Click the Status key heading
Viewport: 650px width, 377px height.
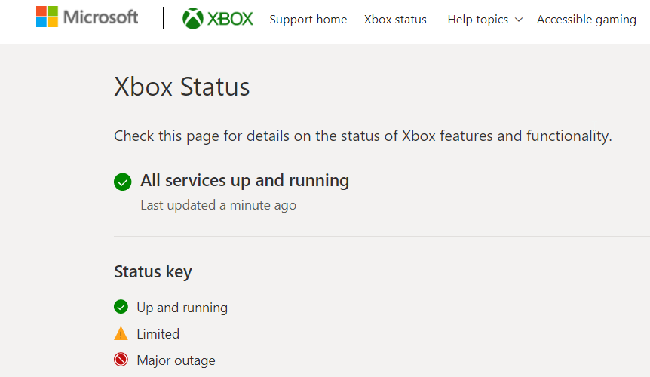tap(153, 271)
